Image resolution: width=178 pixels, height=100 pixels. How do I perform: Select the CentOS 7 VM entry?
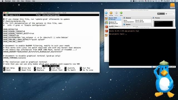tap(113, 27)
